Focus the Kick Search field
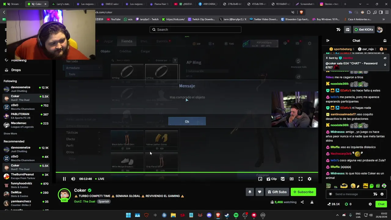This screenshot has height=220, width=391. (x=195, y=30)
